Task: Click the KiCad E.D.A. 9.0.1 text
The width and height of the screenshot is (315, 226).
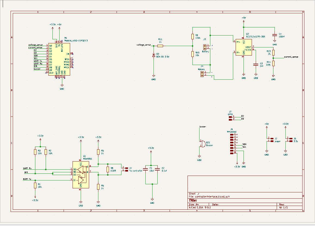Action: (x=200, y=207)
